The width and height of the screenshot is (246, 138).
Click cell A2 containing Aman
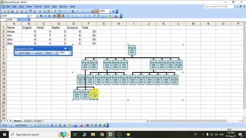14,31
